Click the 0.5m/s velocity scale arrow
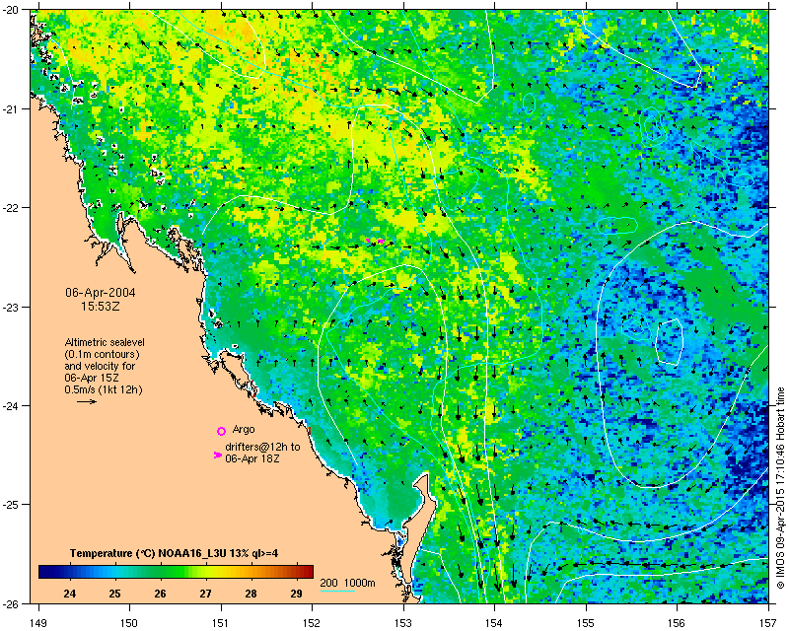 (x=87, y=401)
